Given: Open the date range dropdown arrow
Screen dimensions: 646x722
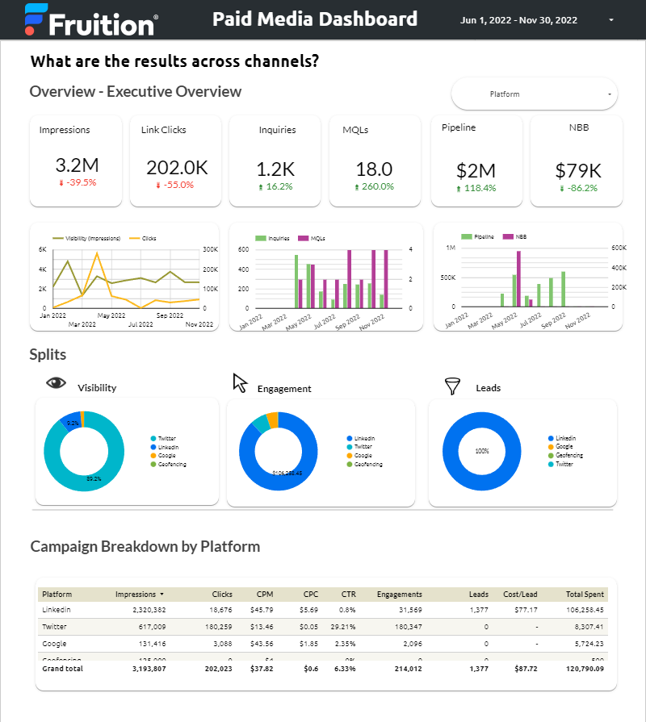Looking at the screenshot, I should click(x=611, y=20).
